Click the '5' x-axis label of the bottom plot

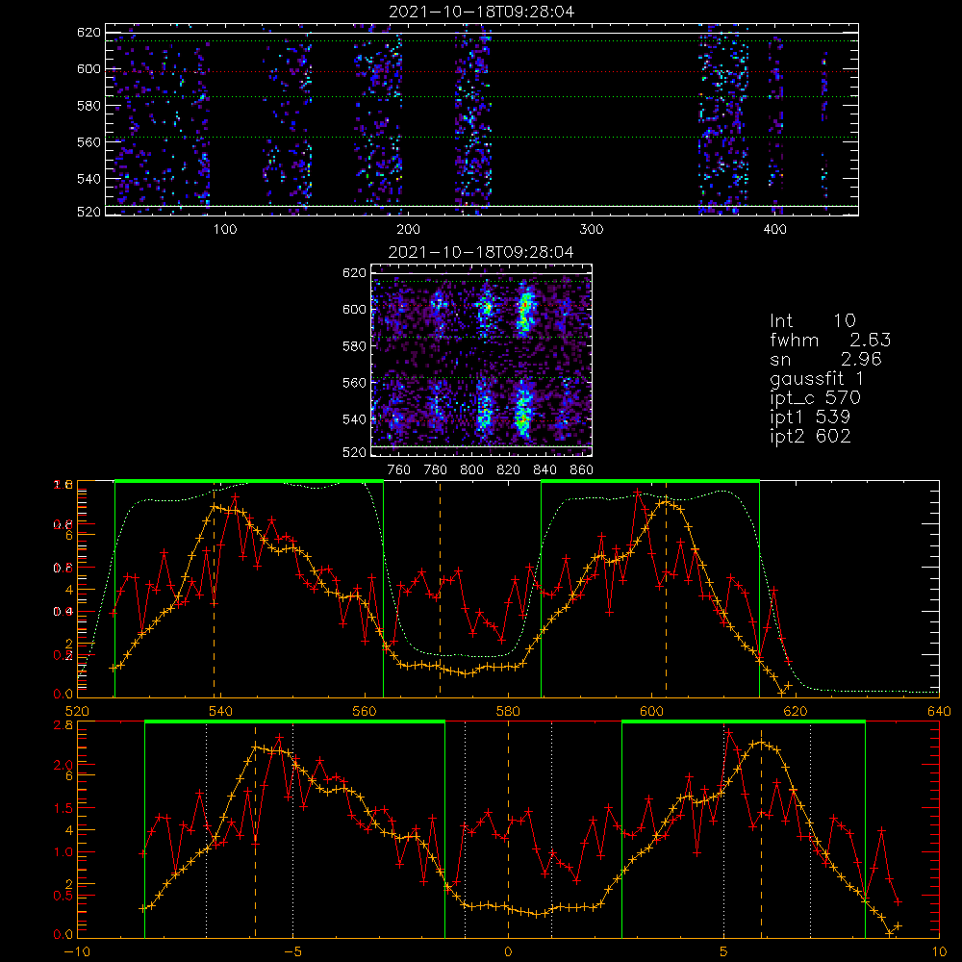(x=723, y=952)
